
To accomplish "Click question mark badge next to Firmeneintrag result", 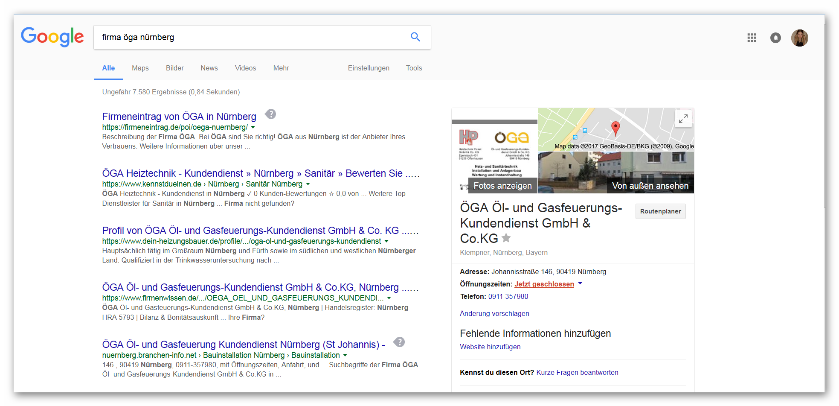I will point(270,114).
